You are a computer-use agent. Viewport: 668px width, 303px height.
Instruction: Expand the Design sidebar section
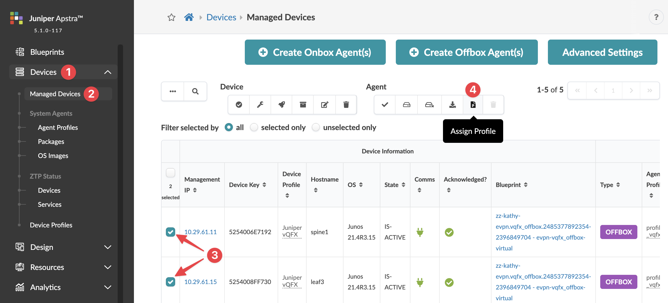pyautogui.click(x=108, y=247)
